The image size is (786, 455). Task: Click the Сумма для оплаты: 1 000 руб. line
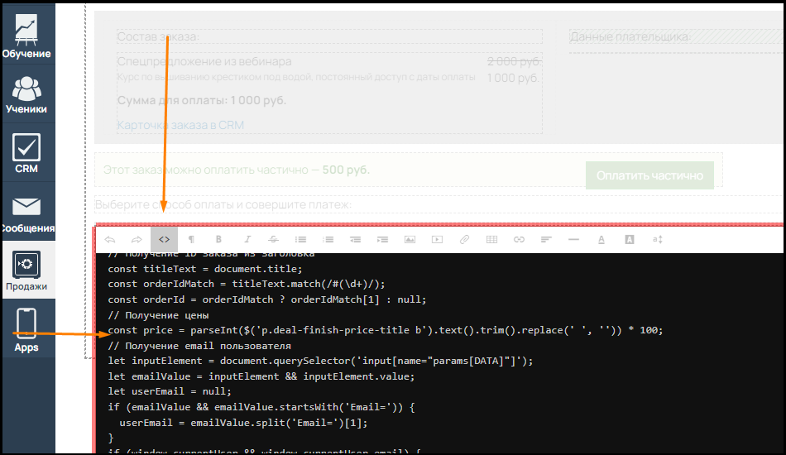[x=202, y=100]
